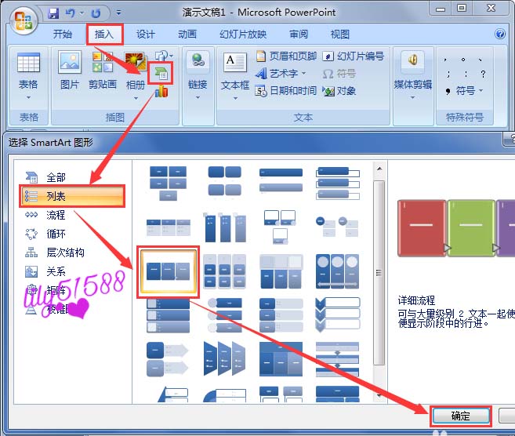This screenshot has height=436, width=515.
Task: Switch to the 设计 tab
Action: click(146, 34)
